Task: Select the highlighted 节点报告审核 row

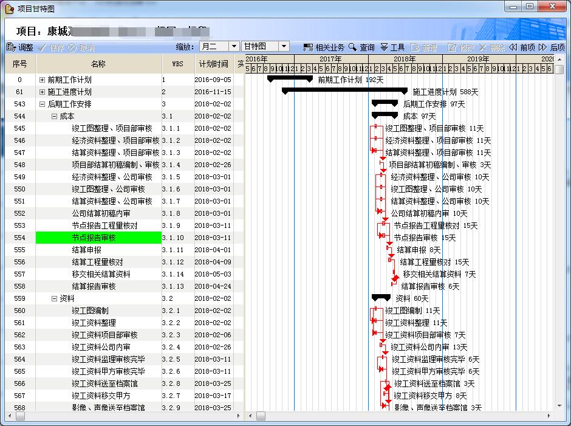Action: pos(98,238)
